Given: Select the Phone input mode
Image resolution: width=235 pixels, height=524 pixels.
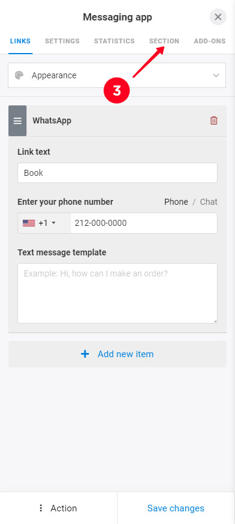Looking at the screenshot, I should pos(176,202).
